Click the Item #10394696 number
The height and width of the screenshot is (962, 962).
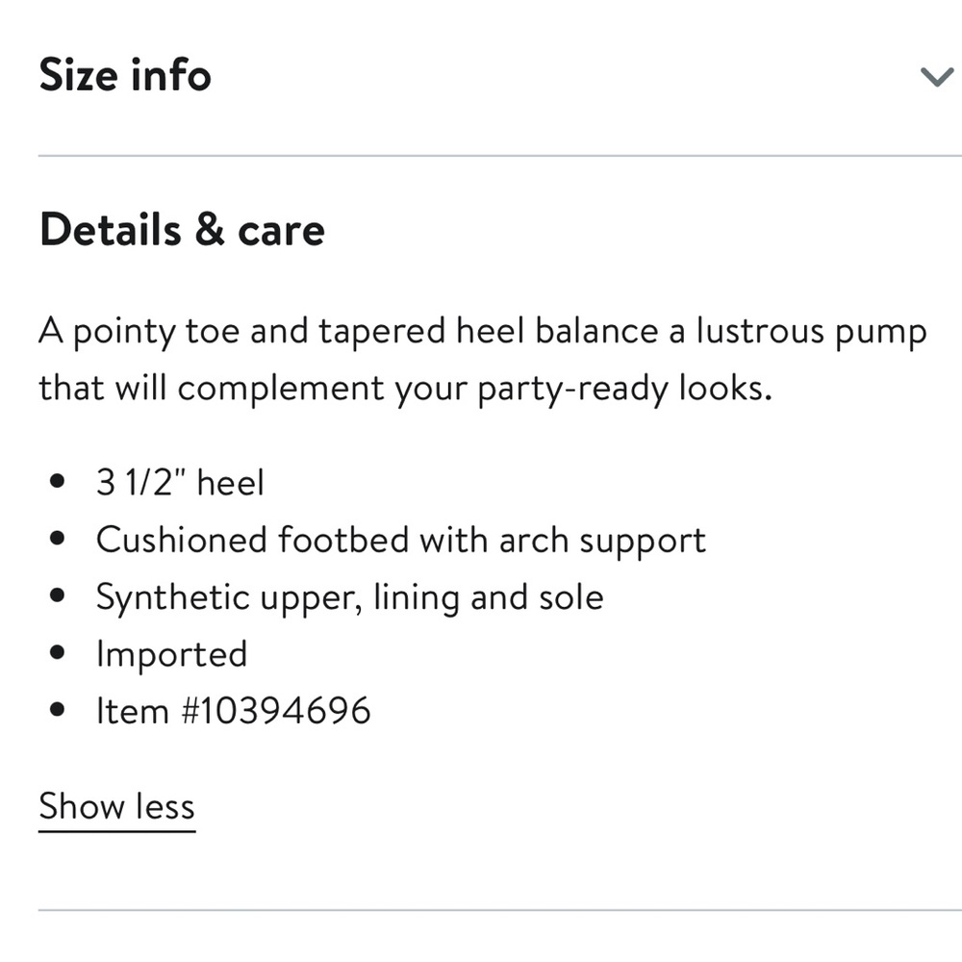coord(233,711)
